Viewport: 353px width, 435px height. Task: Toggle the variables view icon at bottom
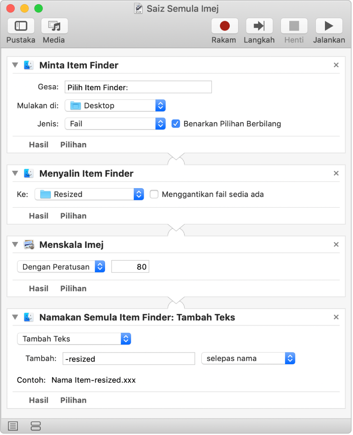point(36,426)
